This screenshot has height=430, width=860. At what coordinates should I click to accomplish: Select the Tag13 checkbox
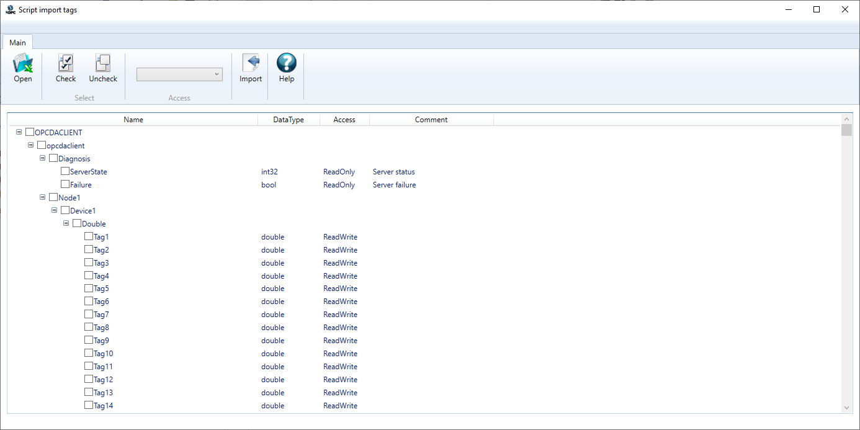click(x=89, y=392)
